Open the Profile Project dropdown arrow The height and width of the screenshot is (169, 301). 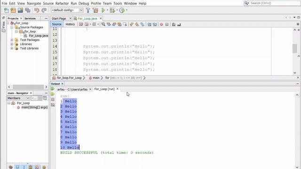tap(127, 10)
